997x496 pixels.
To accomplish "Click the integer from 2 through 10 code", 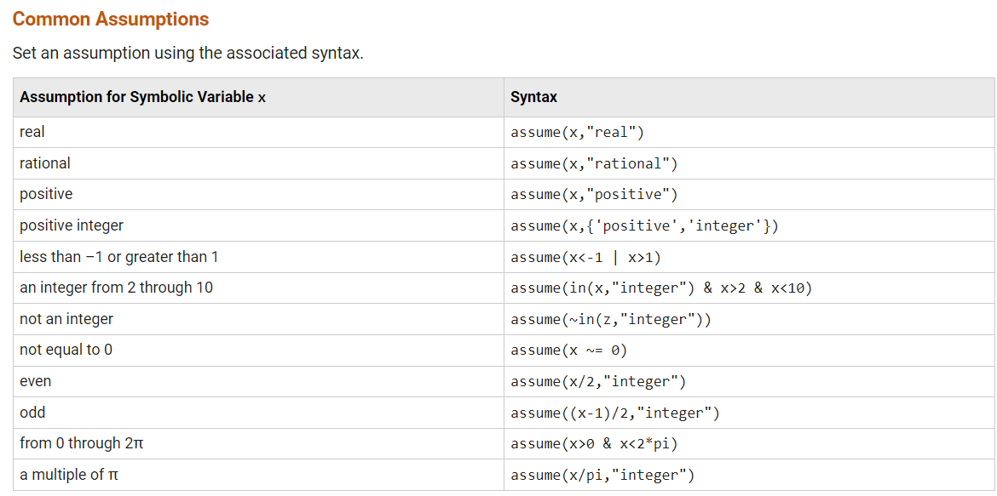I will 661,288.
